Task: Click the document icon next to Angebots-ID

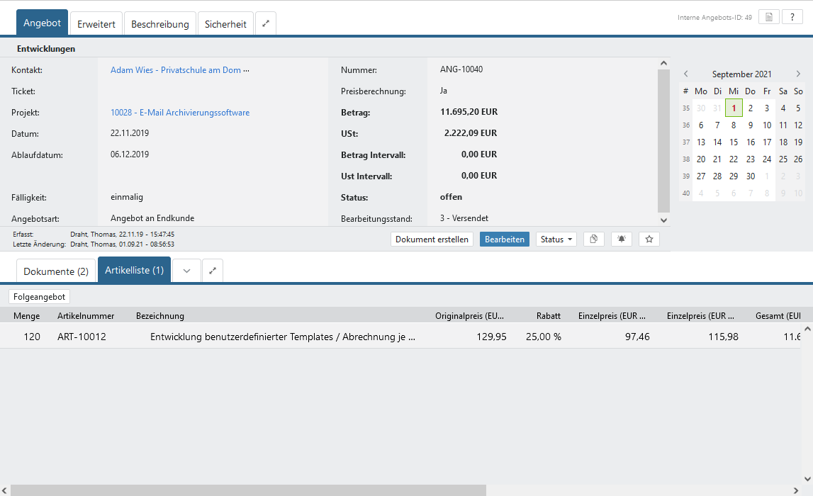Action: pyautogui.click(x=768, y=17)
